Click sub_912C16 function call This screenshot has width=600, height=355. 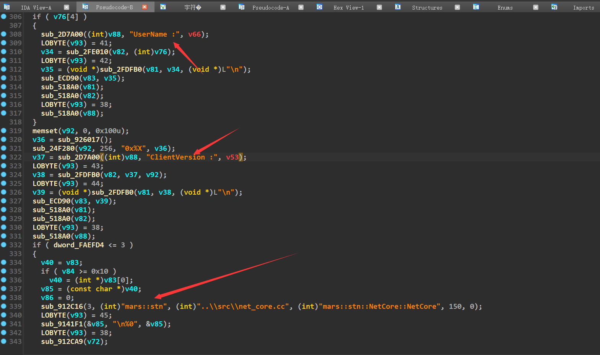62,307
